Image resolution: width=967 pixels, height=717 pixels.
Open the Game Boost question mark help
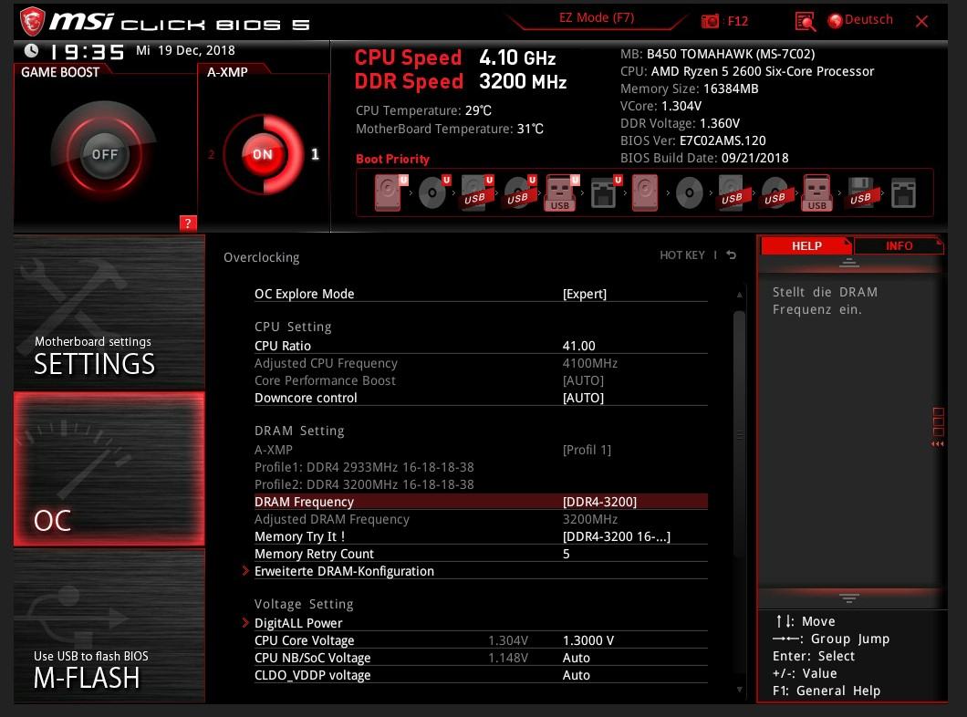(x=188, y=223)
